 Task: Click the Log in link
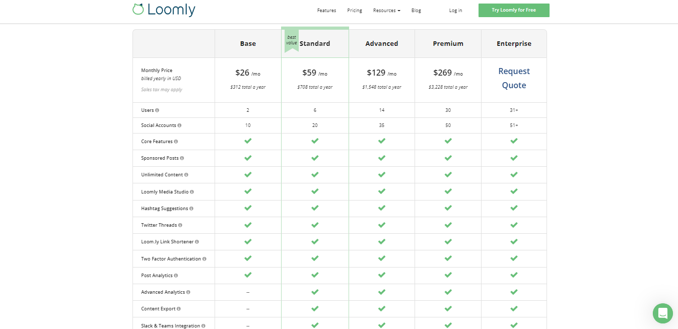click(x=455, y=11)
